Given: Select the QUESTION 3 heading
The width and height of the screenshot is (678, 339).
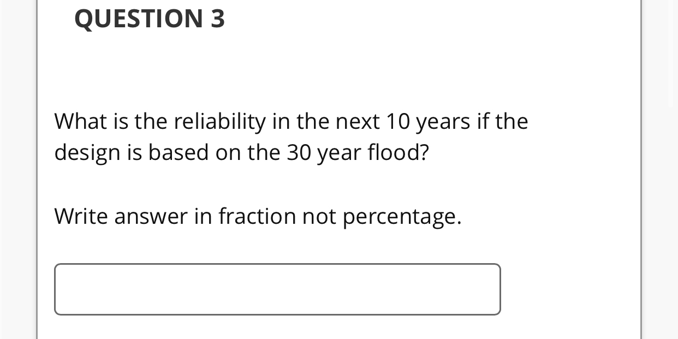Looking at the screenshot, I should coord(149,18).
